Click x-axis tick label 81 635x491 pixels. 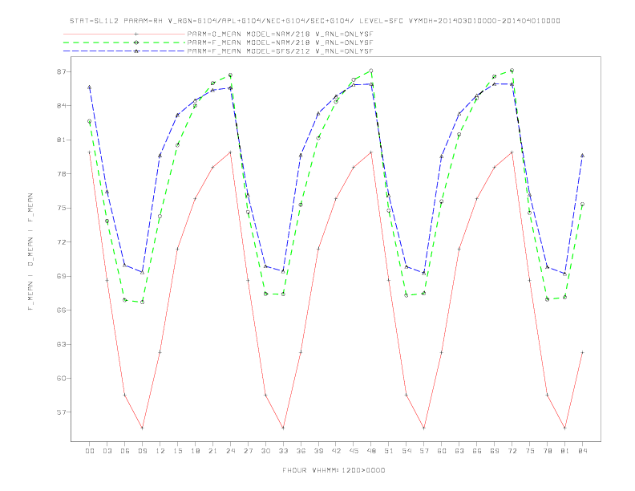pyautogui.click(x=565, y=451)
